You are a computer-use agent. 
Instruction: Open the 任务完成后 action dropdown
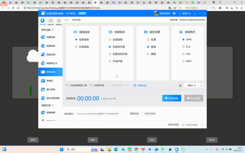coord(192,125)
